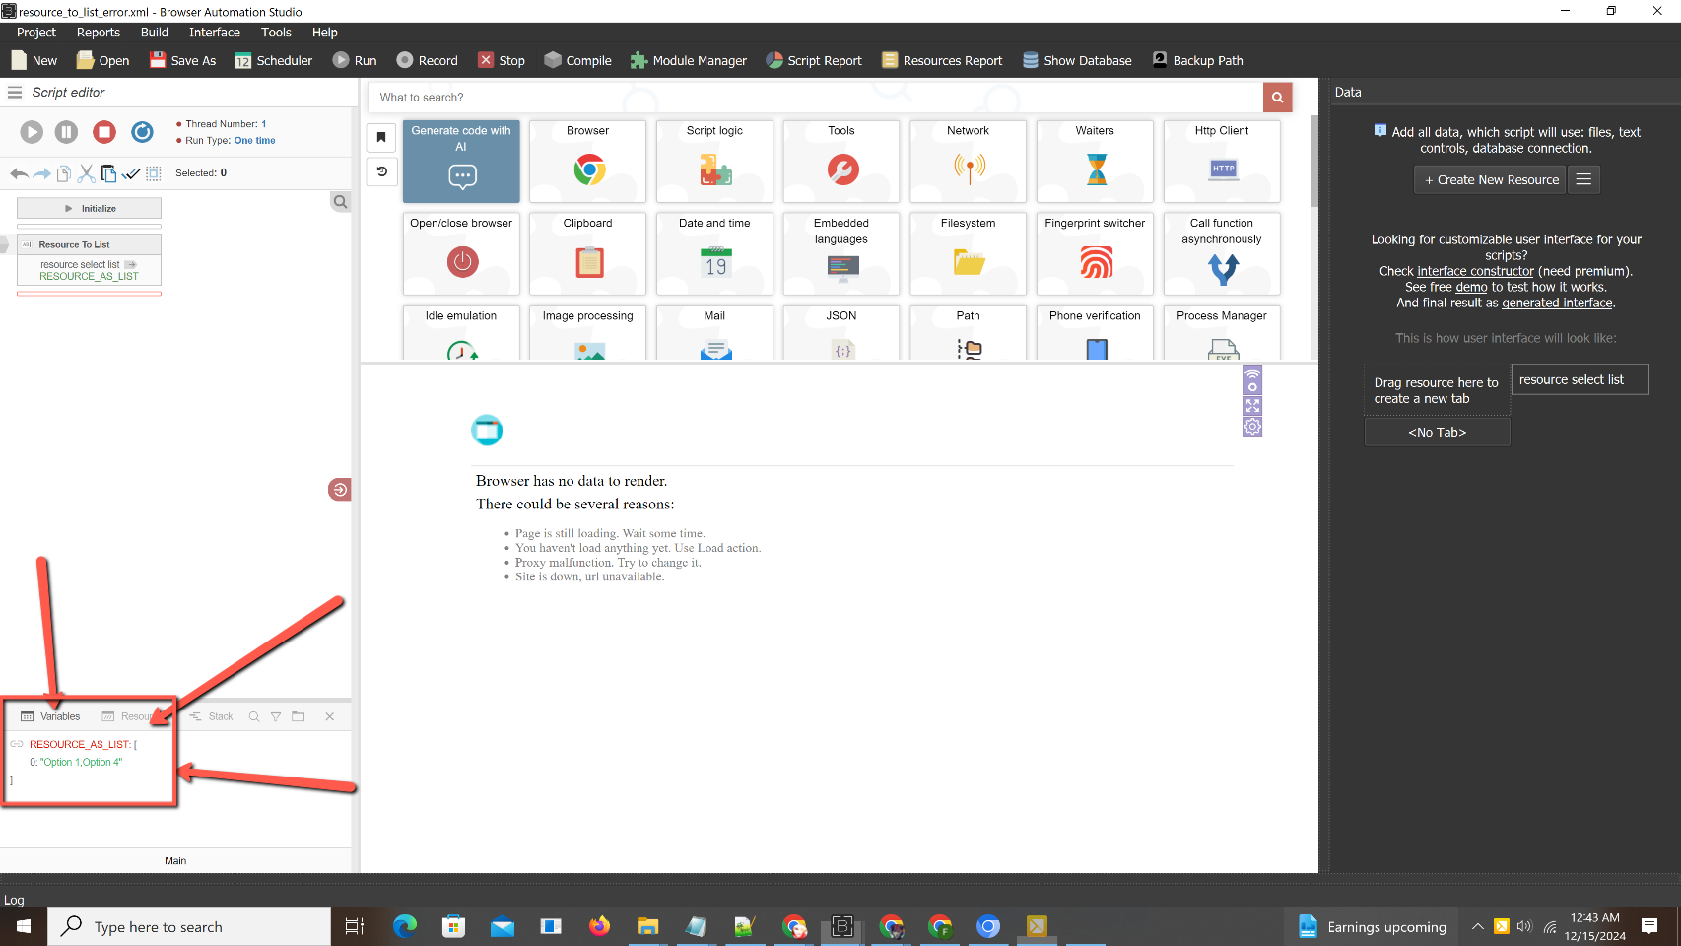The height and width of the screenshot is (946, 1681).
Task: Click the undo arrow in the script editor
Action: pyautogui.click(x=18, y=173)
